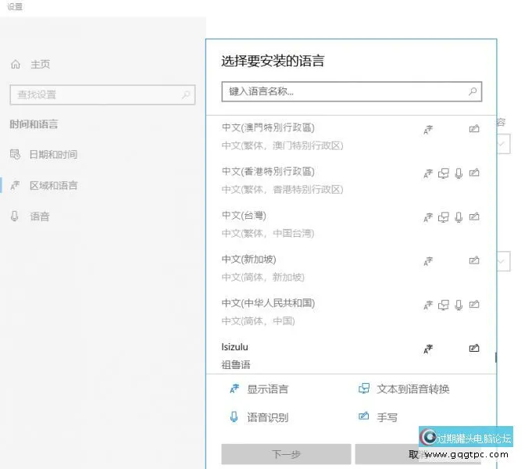
Task: Click handwriting icon for 台灣 row
Action: tap(474, 217)
